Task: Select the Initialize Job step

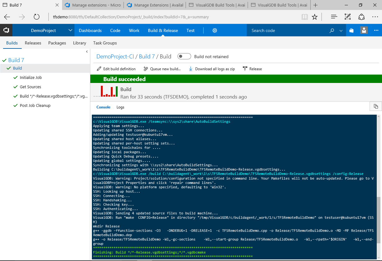Action: click(31, 78)
